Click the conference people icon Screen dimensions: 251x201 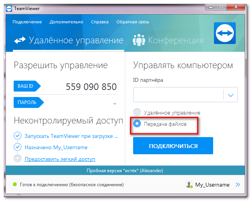coord(139,40)
